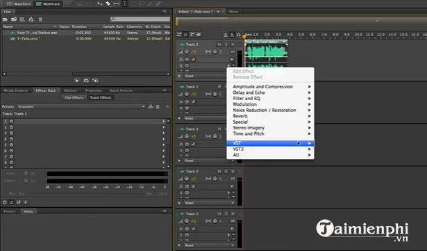Open Track 1 Read automation dropdown
This screenshot has height=251, width=427.
click(x=205, y=76)
